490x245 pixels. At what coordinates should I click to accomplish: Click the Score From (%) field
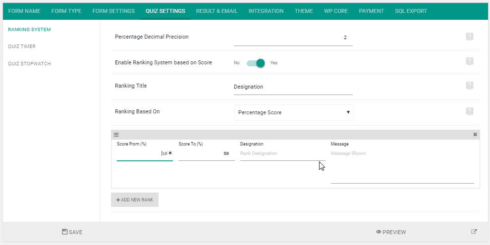145,153
